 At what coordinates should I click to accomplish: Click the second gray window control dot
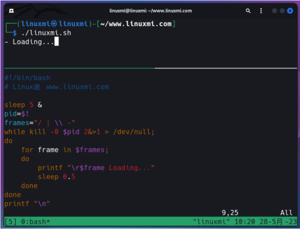282,11
